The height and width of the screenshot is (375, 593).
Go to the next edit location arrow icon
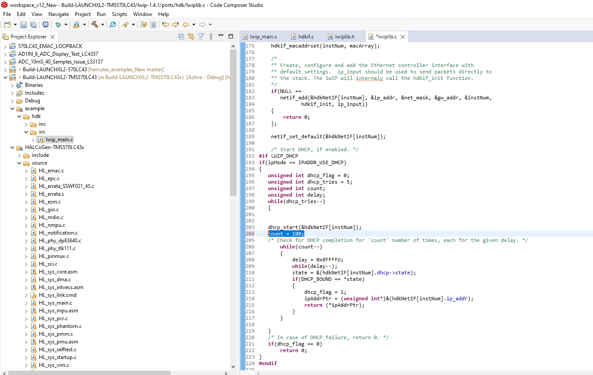click(x=175, y=25)
